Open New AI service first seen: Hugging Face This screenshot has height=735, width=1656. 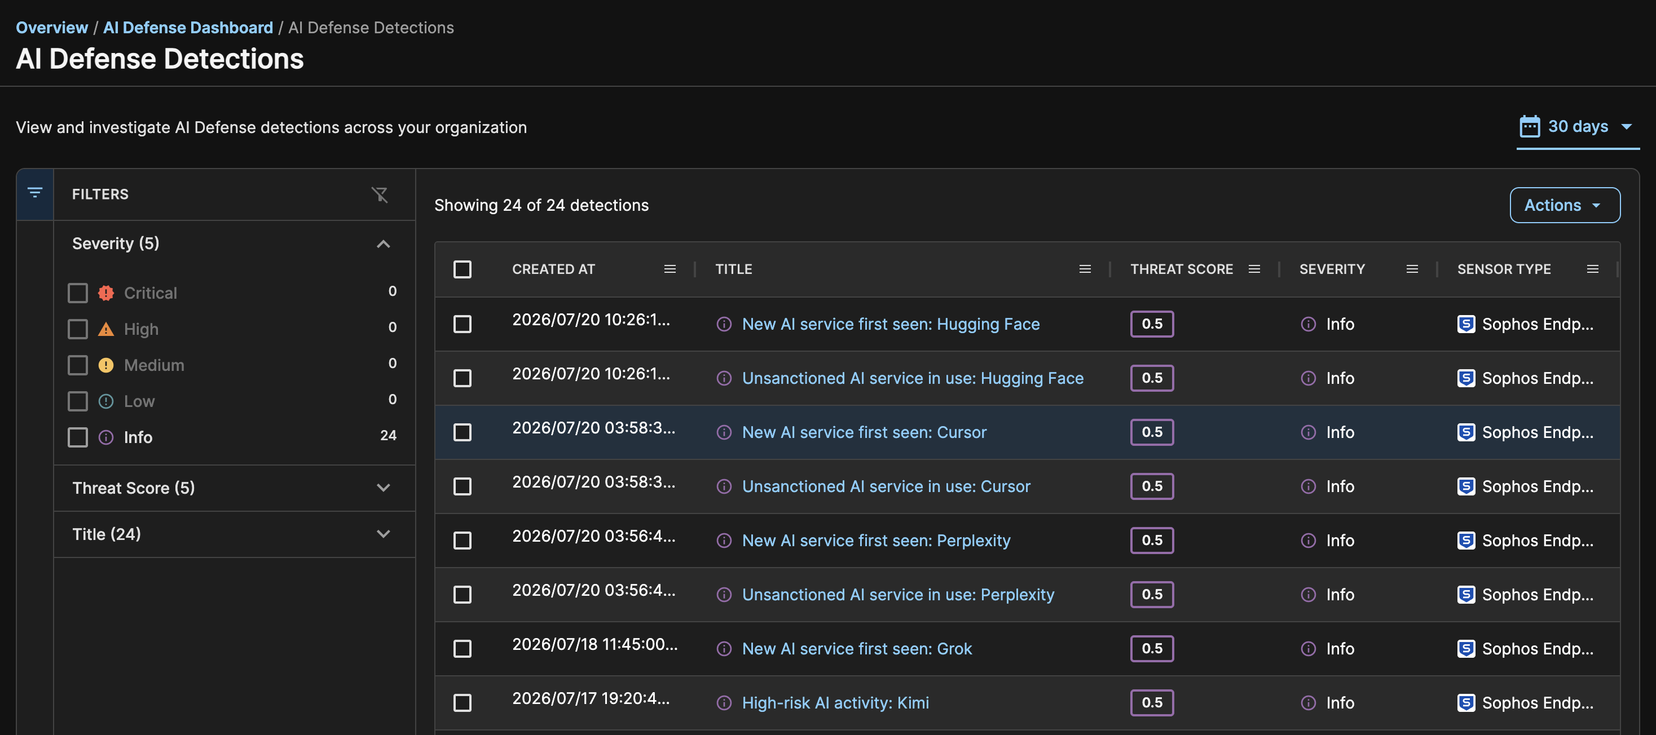pos(891,324)
